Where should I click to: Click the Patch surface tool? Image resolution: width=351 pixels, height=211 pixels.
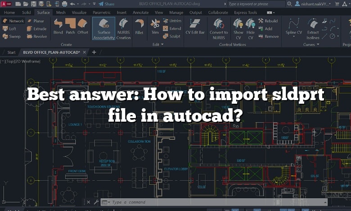[x=70, y=26]
